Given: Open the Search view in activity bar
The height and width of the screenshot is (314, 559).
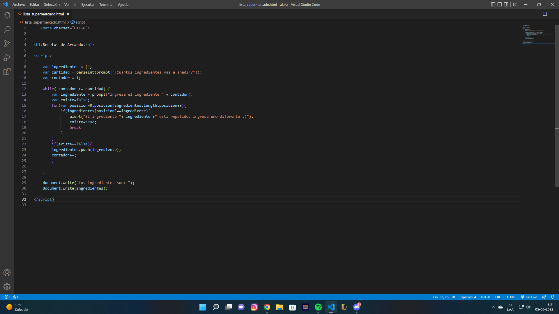Looking at the screenshot, I should pos(7,30).
